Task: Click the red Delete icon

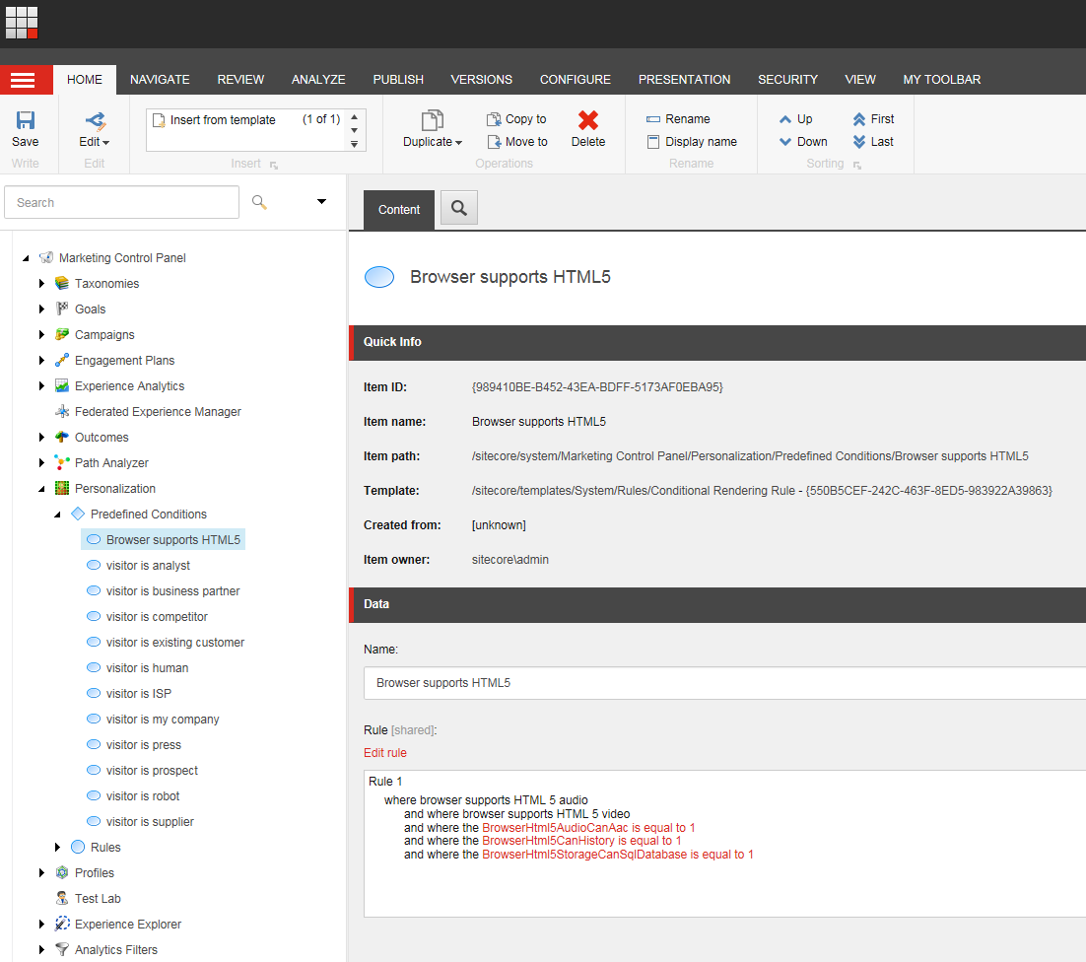Action: 588,120
